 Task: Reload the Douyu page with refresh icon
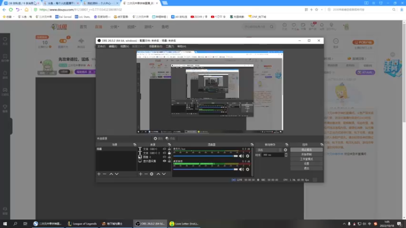[11, 10]
